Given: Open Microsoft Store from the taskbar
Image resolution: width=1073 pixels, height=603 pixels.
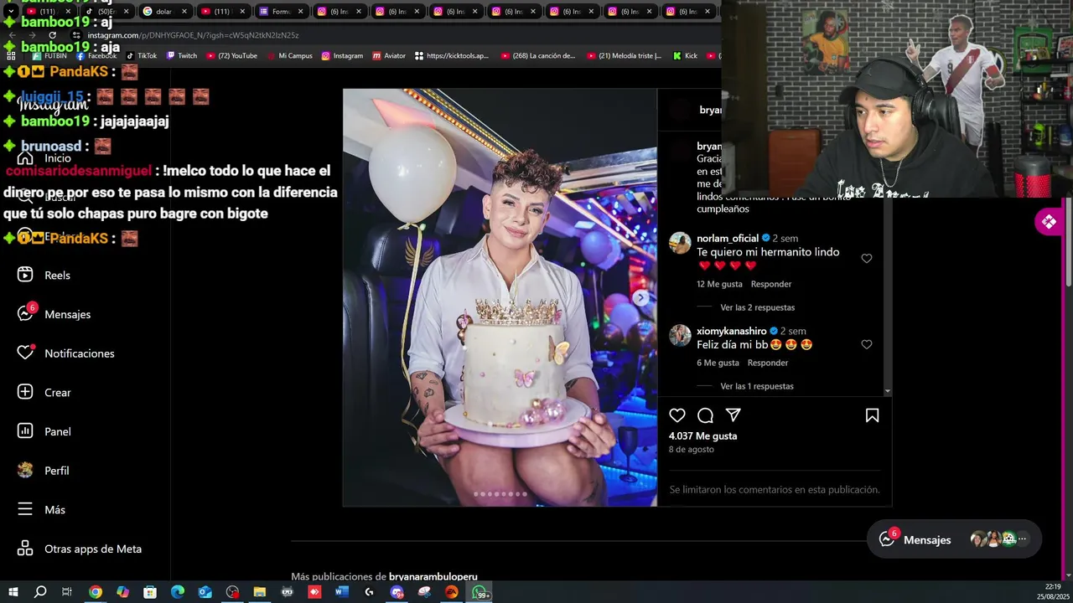Looking at the screenshot, I should 150,592.
